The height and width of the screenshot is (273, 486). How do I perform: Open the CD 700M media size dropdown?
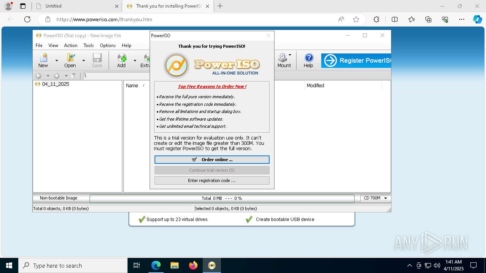point(376,198)
